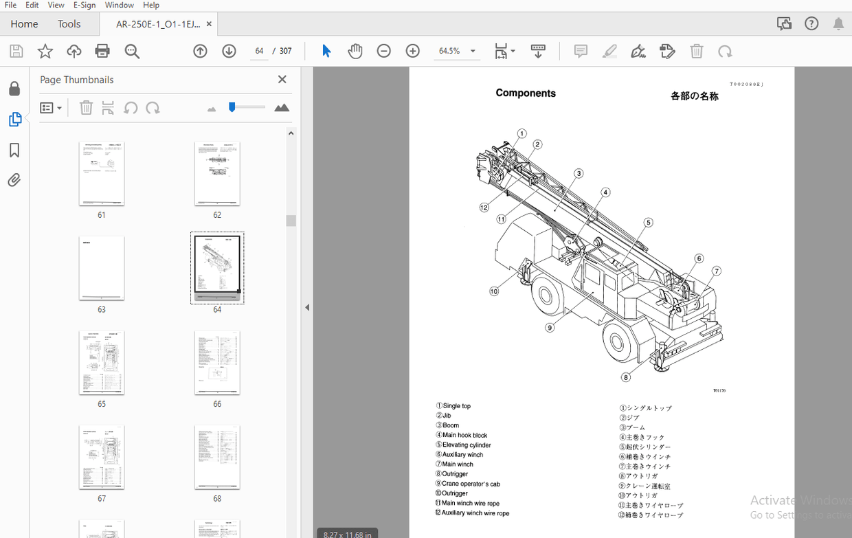Print the current document
The image size is (852, 538).
(102, 51)
